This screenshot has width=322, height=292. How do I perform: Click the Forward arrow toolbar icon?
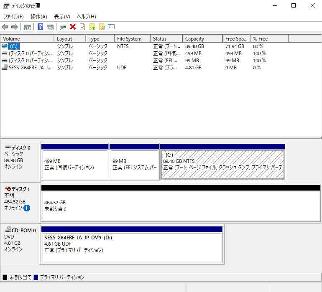point(15,27)
